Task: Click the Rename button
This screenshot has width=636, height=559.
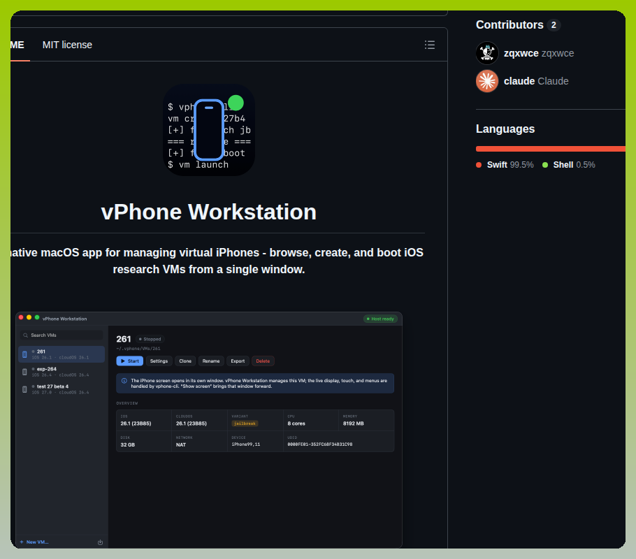Action: (x=211, y=361)
